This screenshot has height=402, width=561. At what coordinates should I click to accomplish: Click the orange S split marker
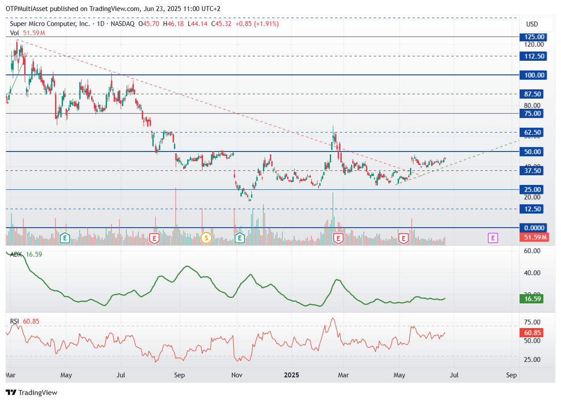(x=206, y=239)
